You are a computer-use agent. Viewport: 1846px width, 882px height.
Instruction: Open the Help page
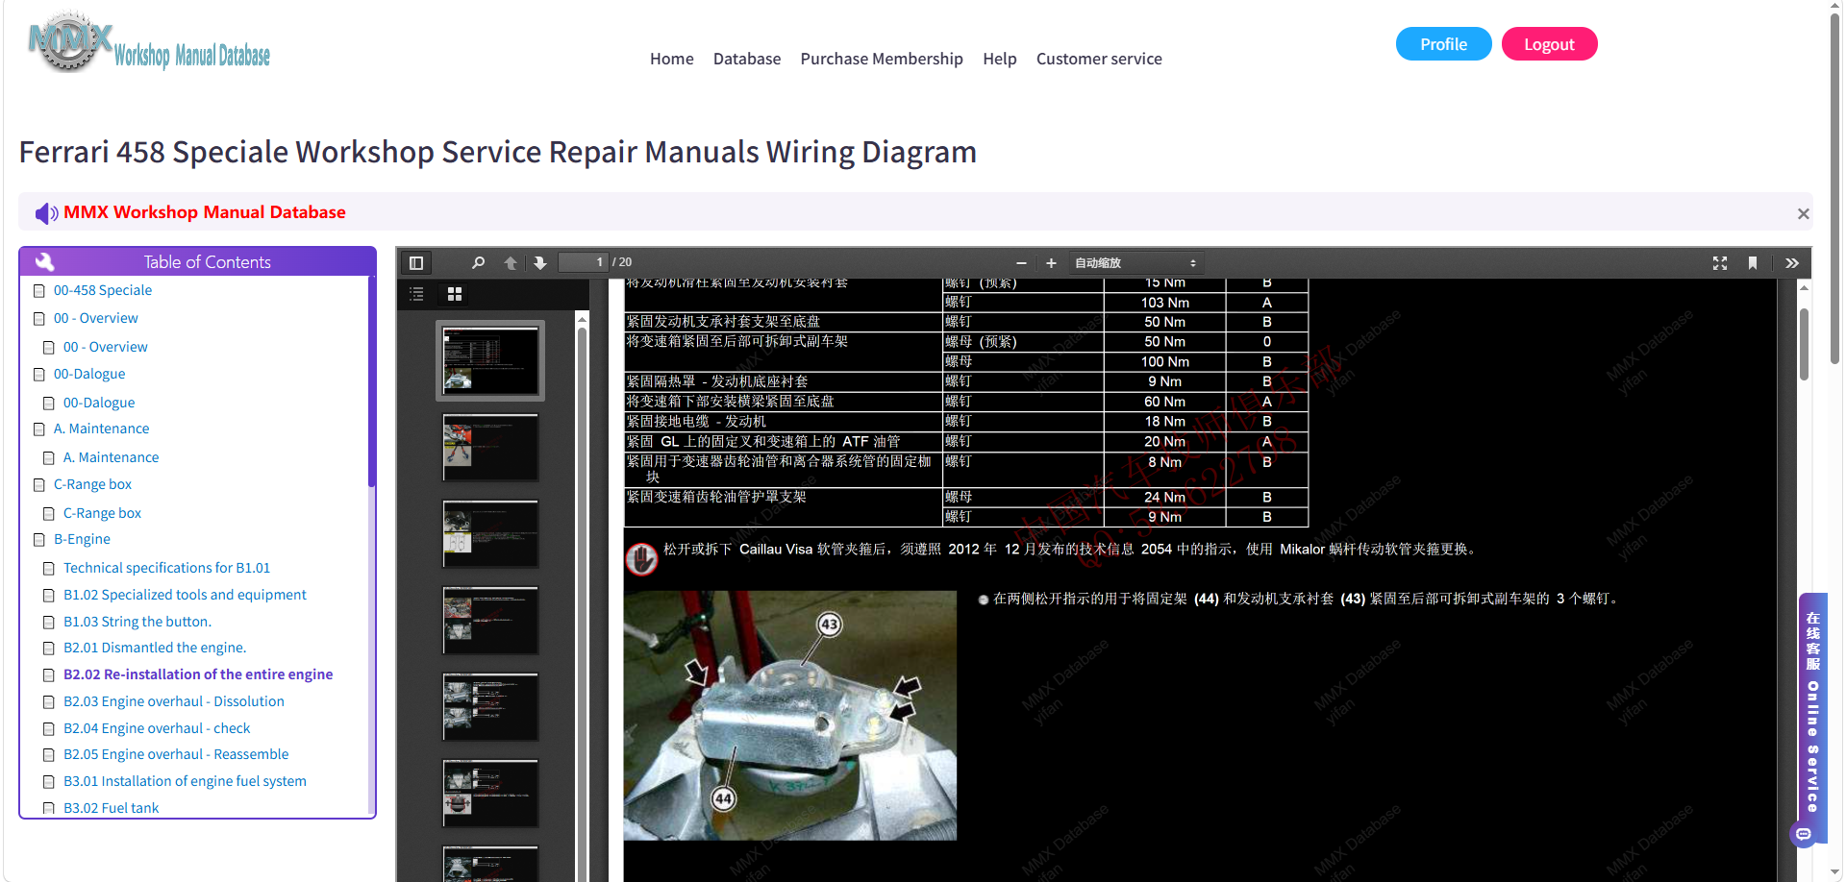click(999, 59)
